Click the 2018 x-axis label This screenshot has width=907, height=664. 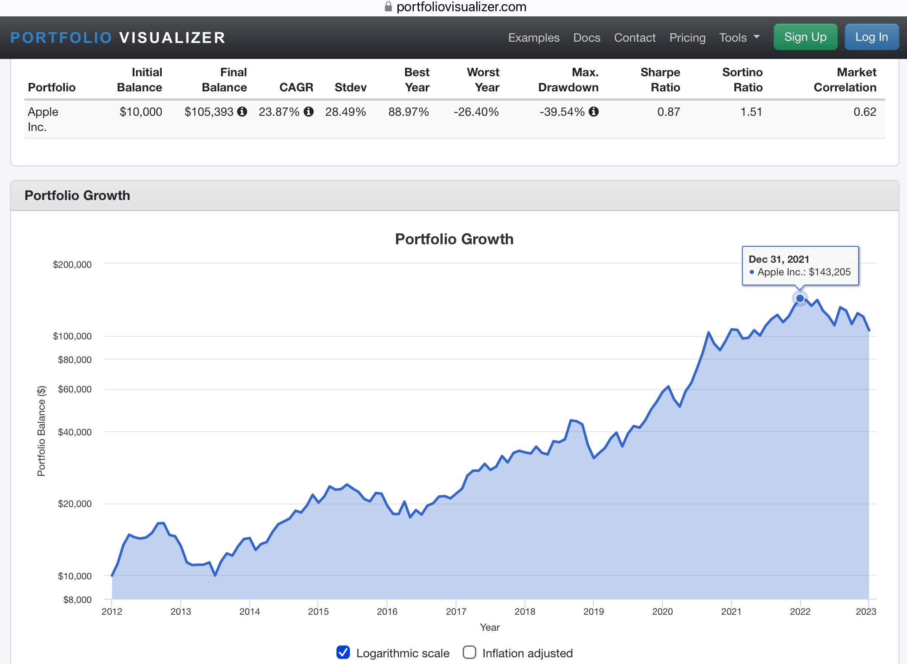(525, 611)
